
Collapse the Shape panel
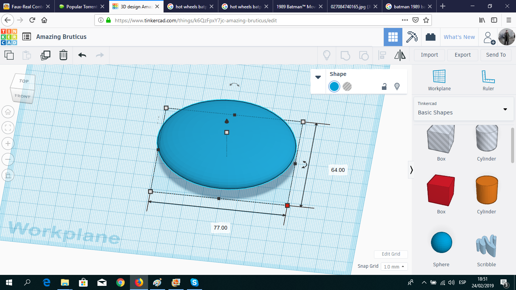click(x=318, y=77)
